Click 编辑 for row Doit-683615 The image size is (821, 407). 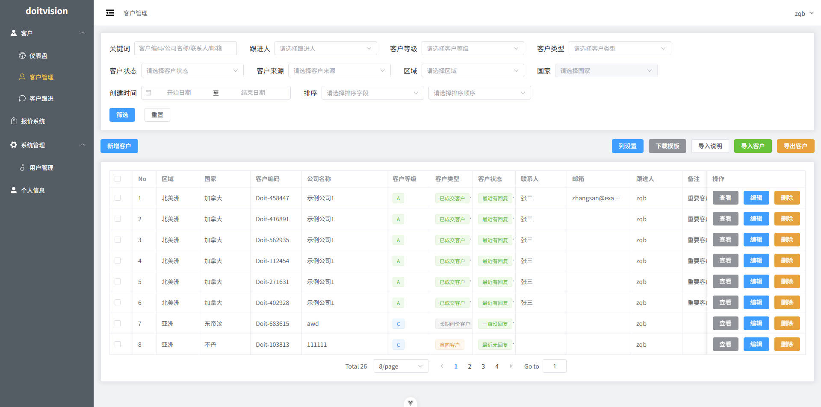pyautogui.click(x=756, y=323)
